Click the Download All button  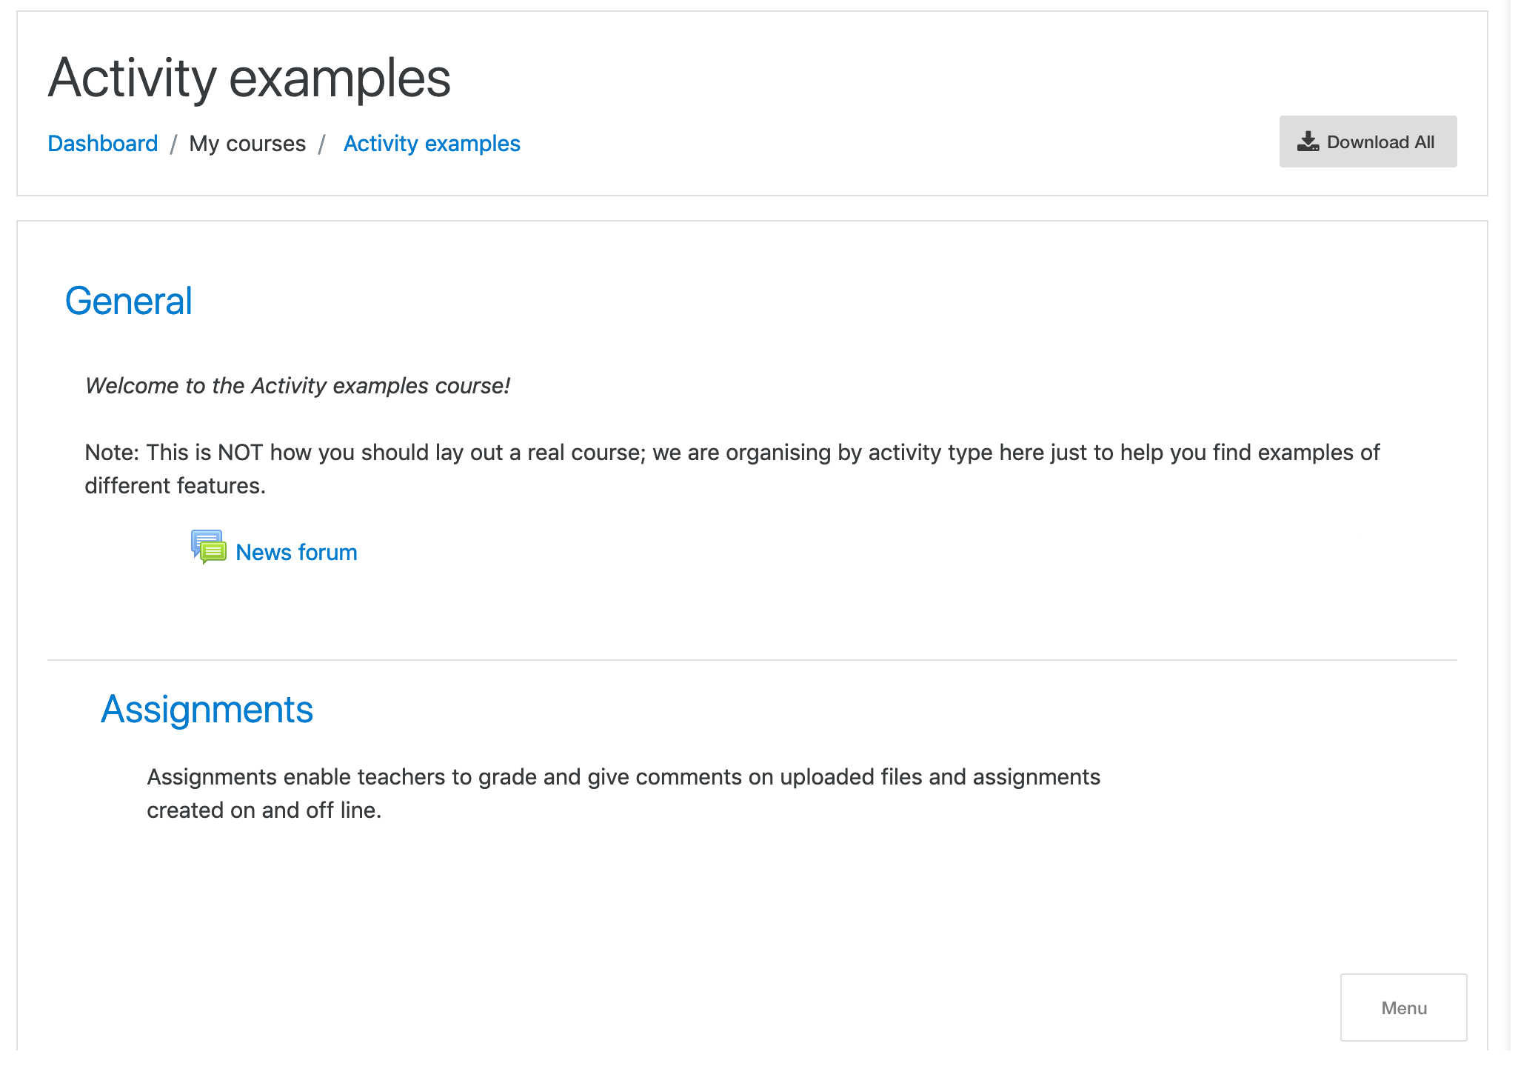pos(1368,141)
